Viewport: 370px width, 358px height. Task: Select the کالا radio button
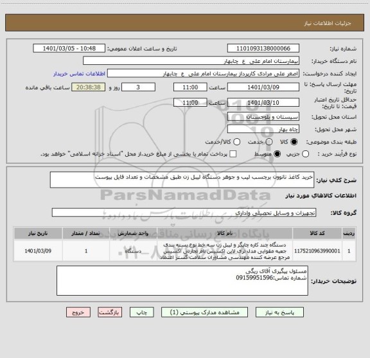pos(294,141)
